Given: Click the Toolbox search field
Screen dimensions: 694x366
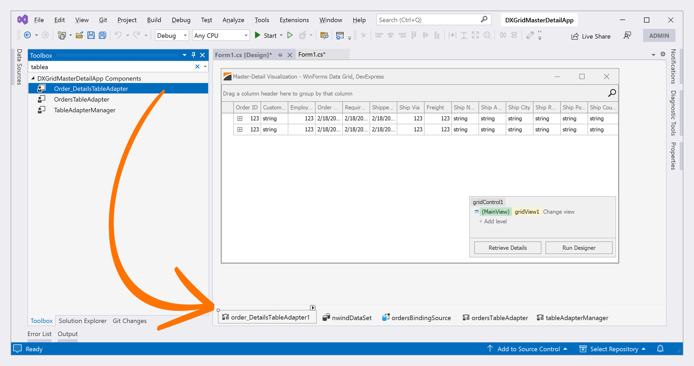Looking at the screenshot, I should 112,67.
